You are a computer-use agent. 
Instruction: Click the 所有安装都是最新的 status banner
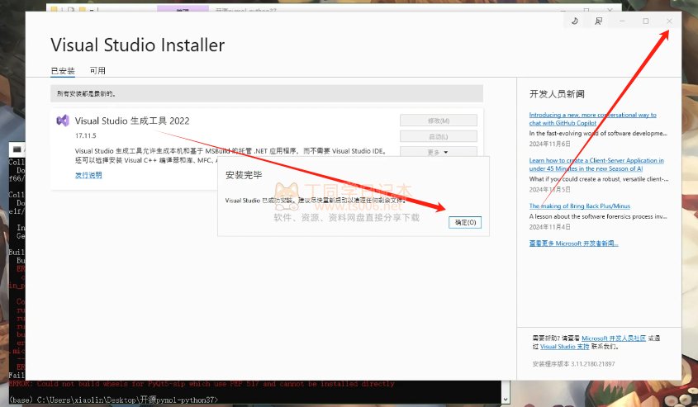(x=267, y=94)
